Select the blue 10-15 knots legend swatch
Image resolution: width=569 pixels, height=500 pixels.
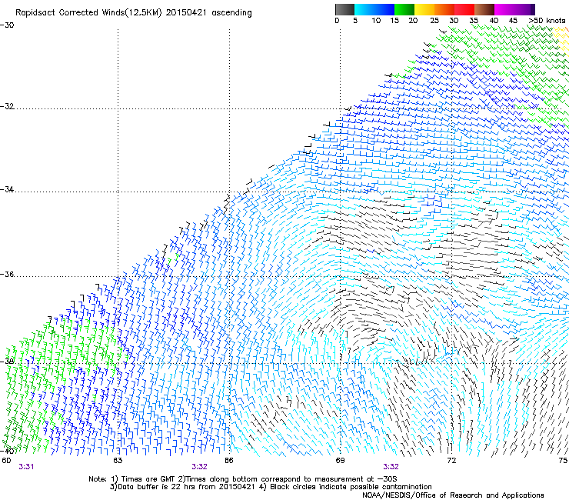tap(384, 9)
